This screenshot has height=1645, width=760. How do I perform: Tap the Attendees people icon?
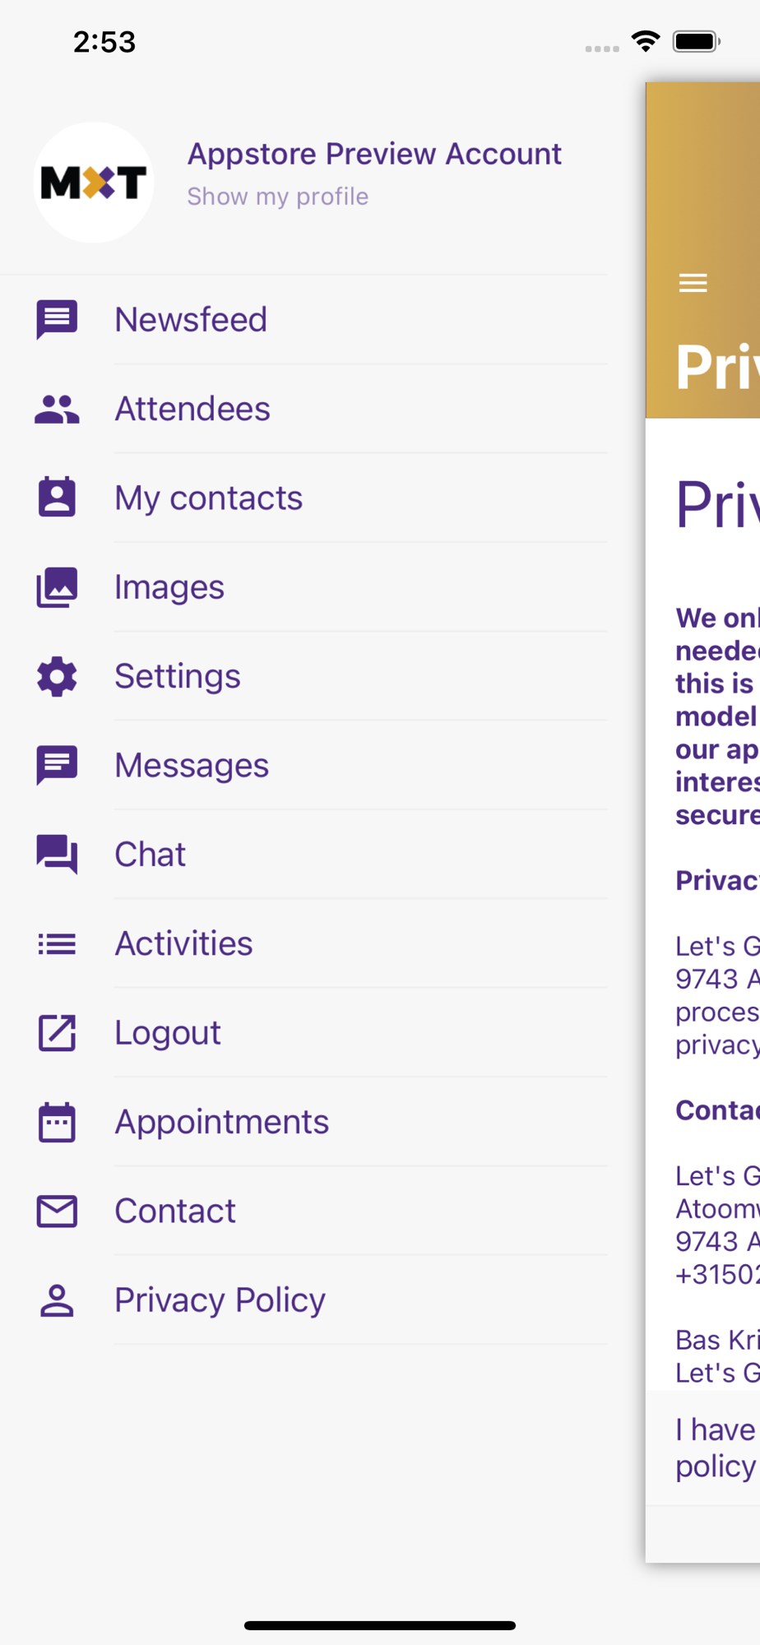57,409
